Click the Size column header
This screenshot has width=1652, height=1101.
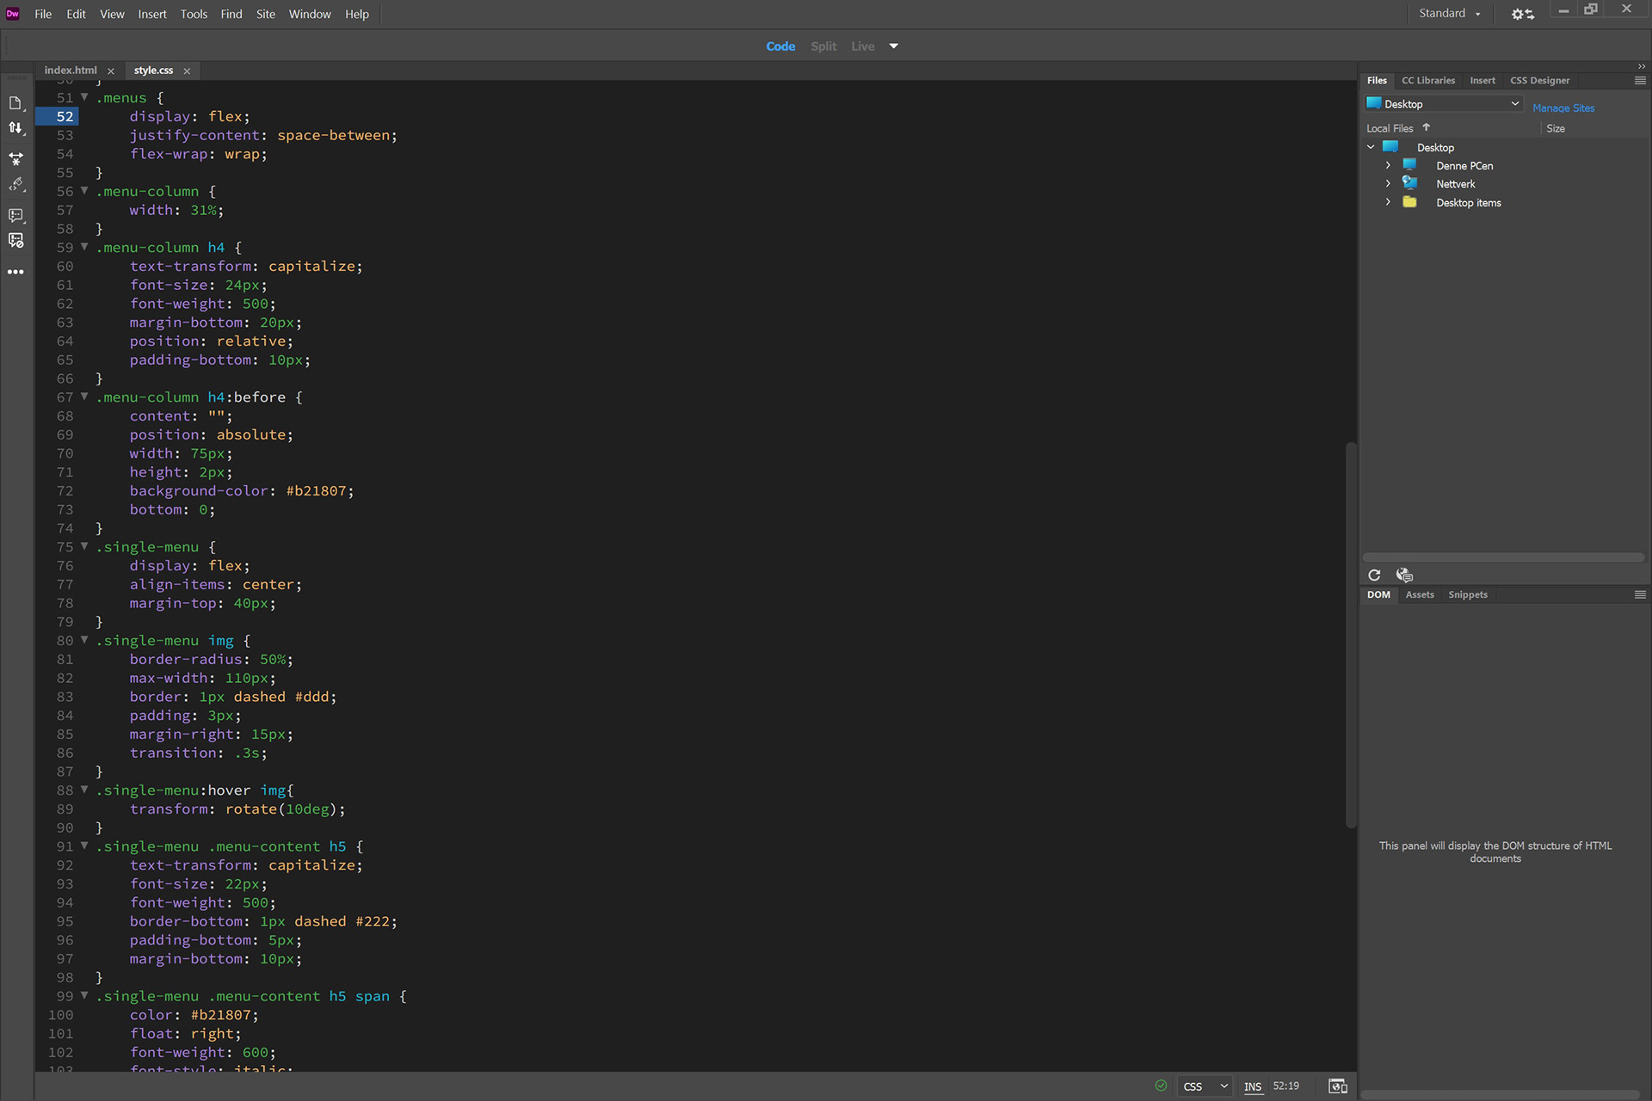pos(1555,128)
